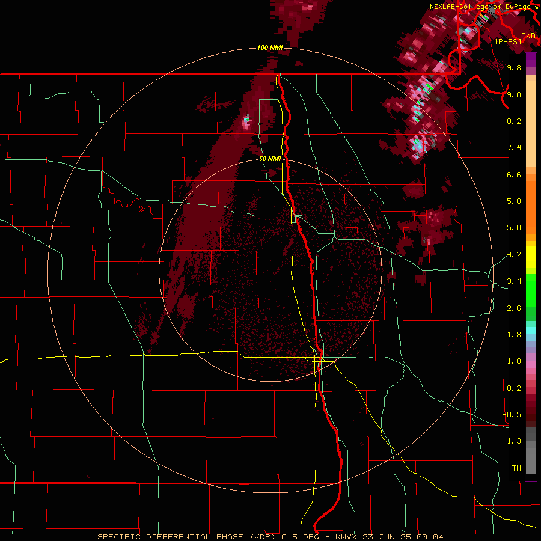Pick the light peach band of the color bar
This screenshot has width=541, height=541.
click(x=531, y=124)
